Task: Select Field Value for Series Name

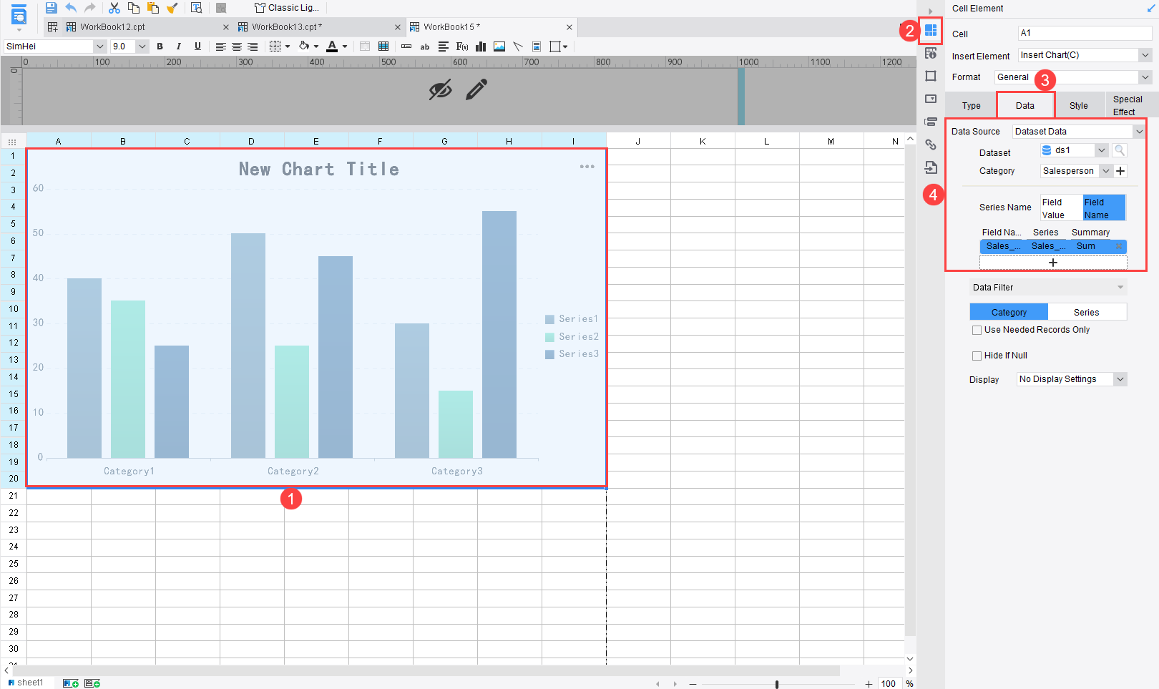Action: click(x=1061, y=208)
